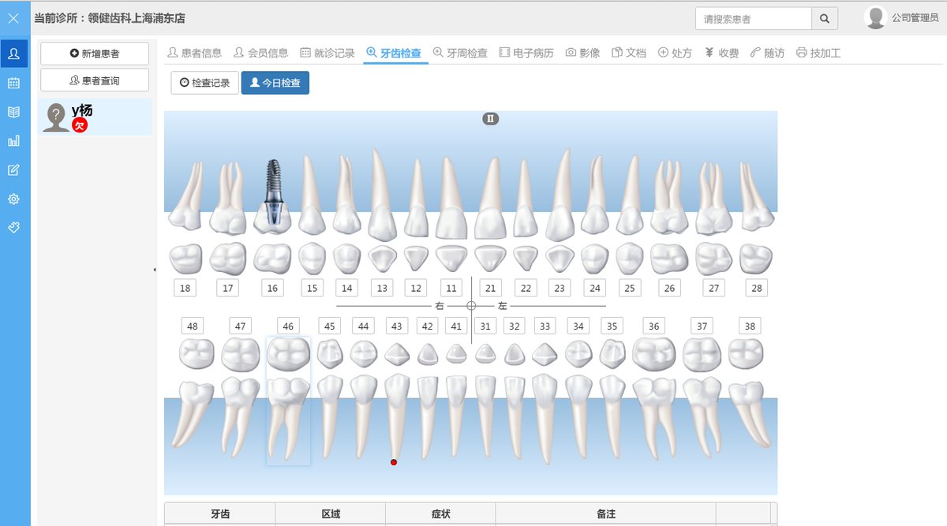Select tooth number label 38
947x526 pixels.
750,326
